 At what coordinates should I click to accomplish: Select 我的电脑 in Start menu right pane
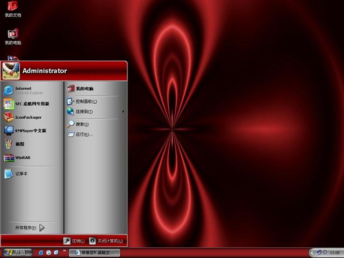(84, 89)
